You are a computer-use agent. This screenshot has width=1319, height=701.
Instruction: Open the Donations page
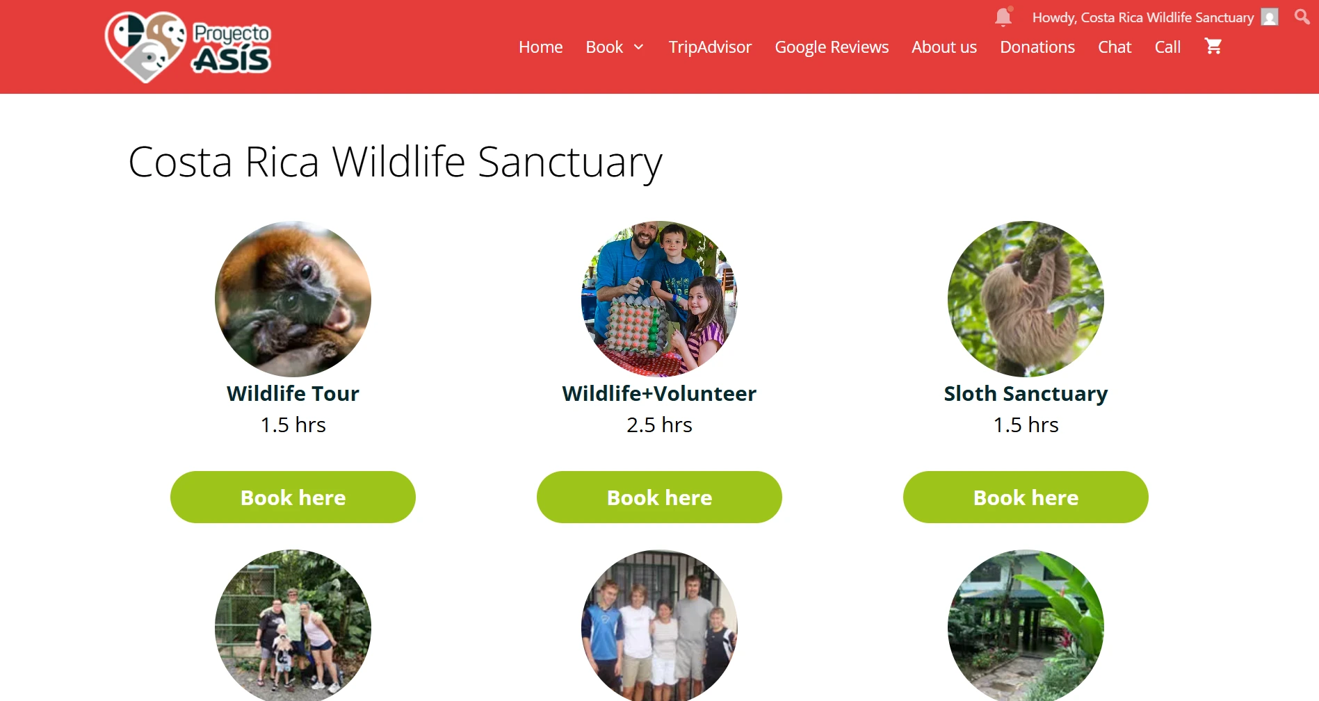click(x=1037, y=47)
